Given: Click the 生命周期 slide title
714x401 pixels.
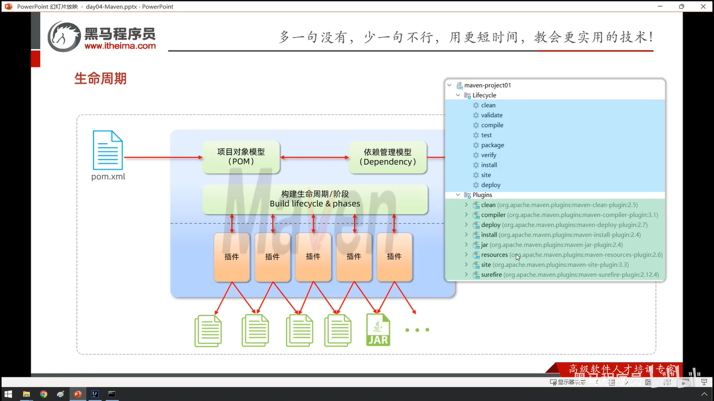Looking at the screenshot, I should (100, 78).
